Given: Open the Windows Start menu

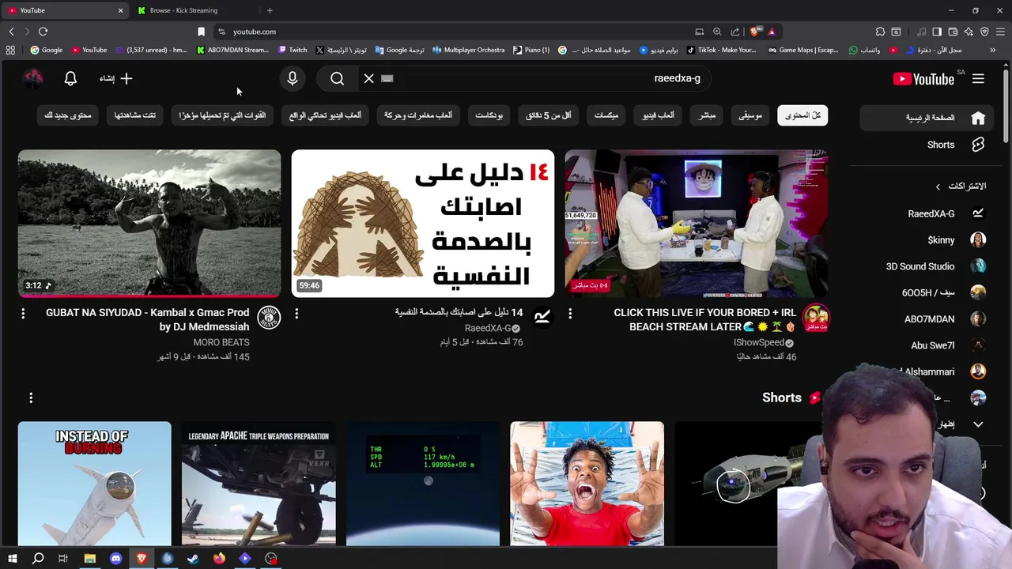Looking at the screenshot, I should coord(12,559).
